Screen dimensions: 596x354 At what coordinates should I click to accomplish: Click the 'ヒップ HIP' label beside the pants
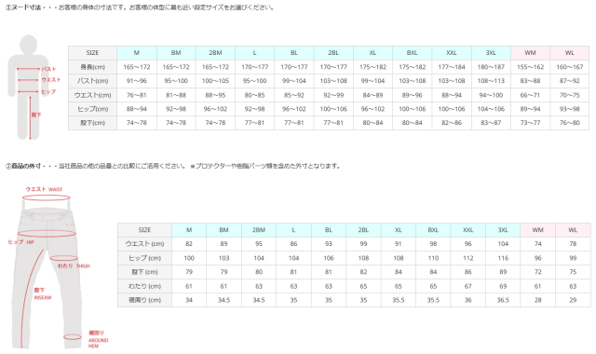[21, 242]
